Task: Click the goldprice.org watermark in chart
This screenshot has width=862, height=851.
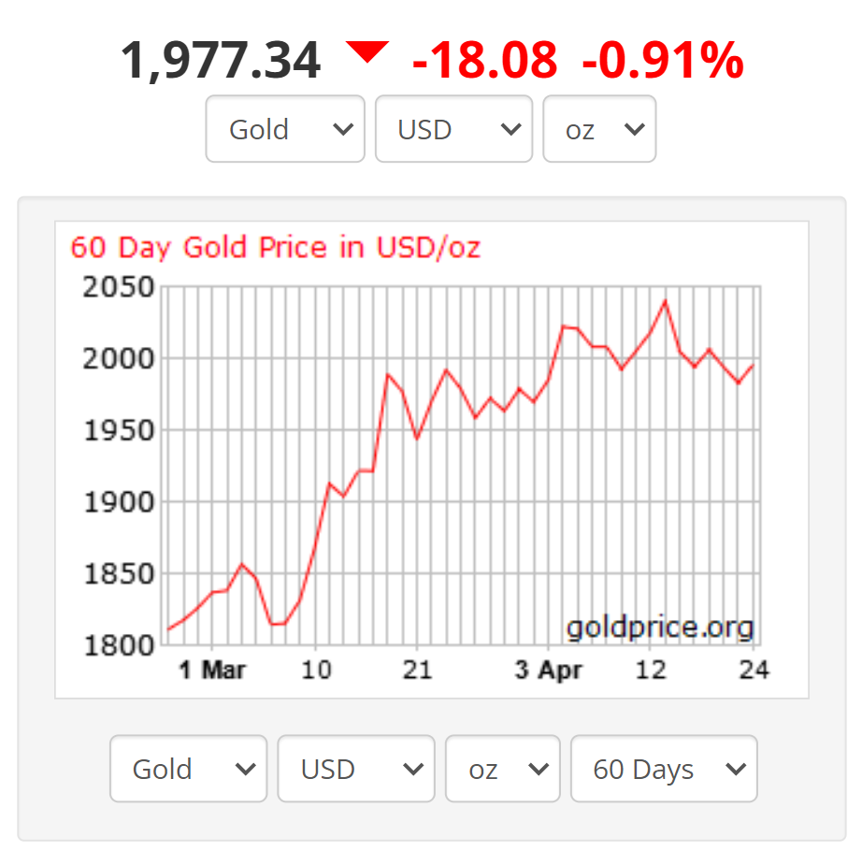Action: [x=659, y=626]
